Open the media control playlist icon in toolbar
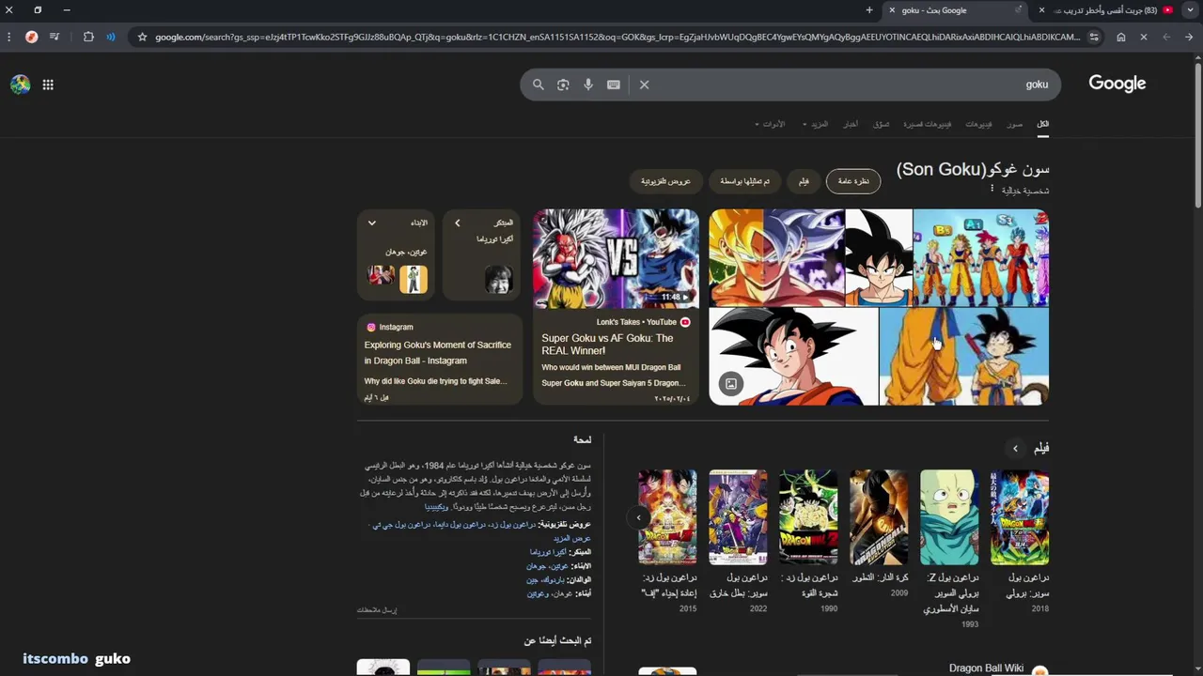The width and height of the screenshot is (1203, 676). [x=55, y=37]
